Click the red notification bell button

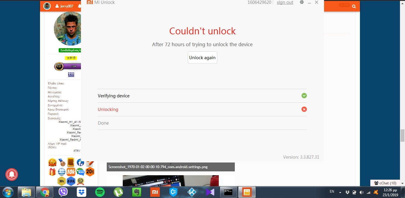coord(12,174)
